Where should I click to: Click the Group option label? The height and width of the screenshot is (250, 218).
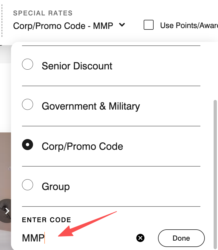[56, 187]
